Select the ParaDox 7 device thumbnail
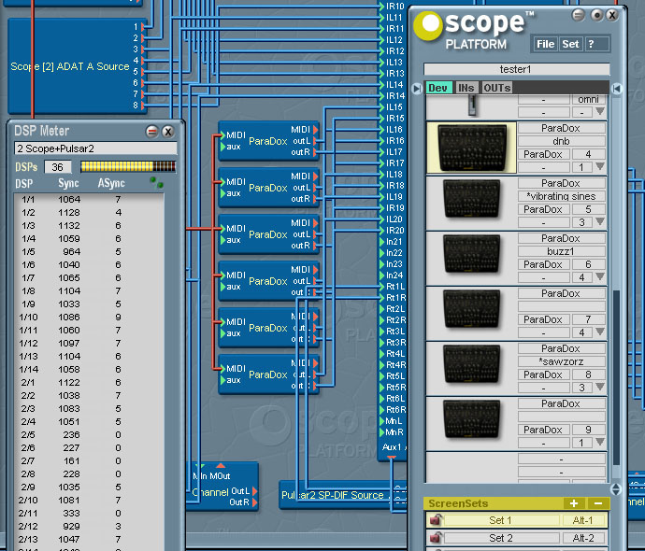Image resolution: width=645 pixels, height=551 pixels. coord(471,309)
